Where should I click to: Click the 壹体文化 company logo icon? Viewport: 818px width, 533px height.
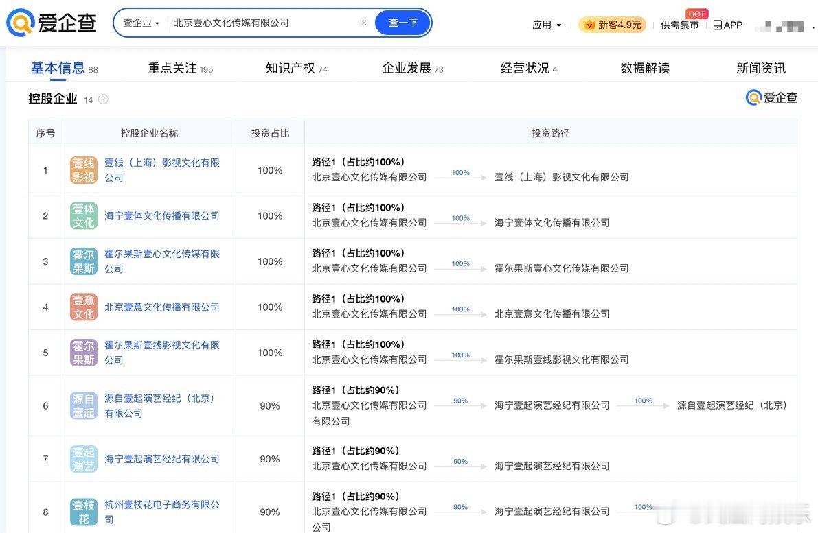(x=84, y=215)
